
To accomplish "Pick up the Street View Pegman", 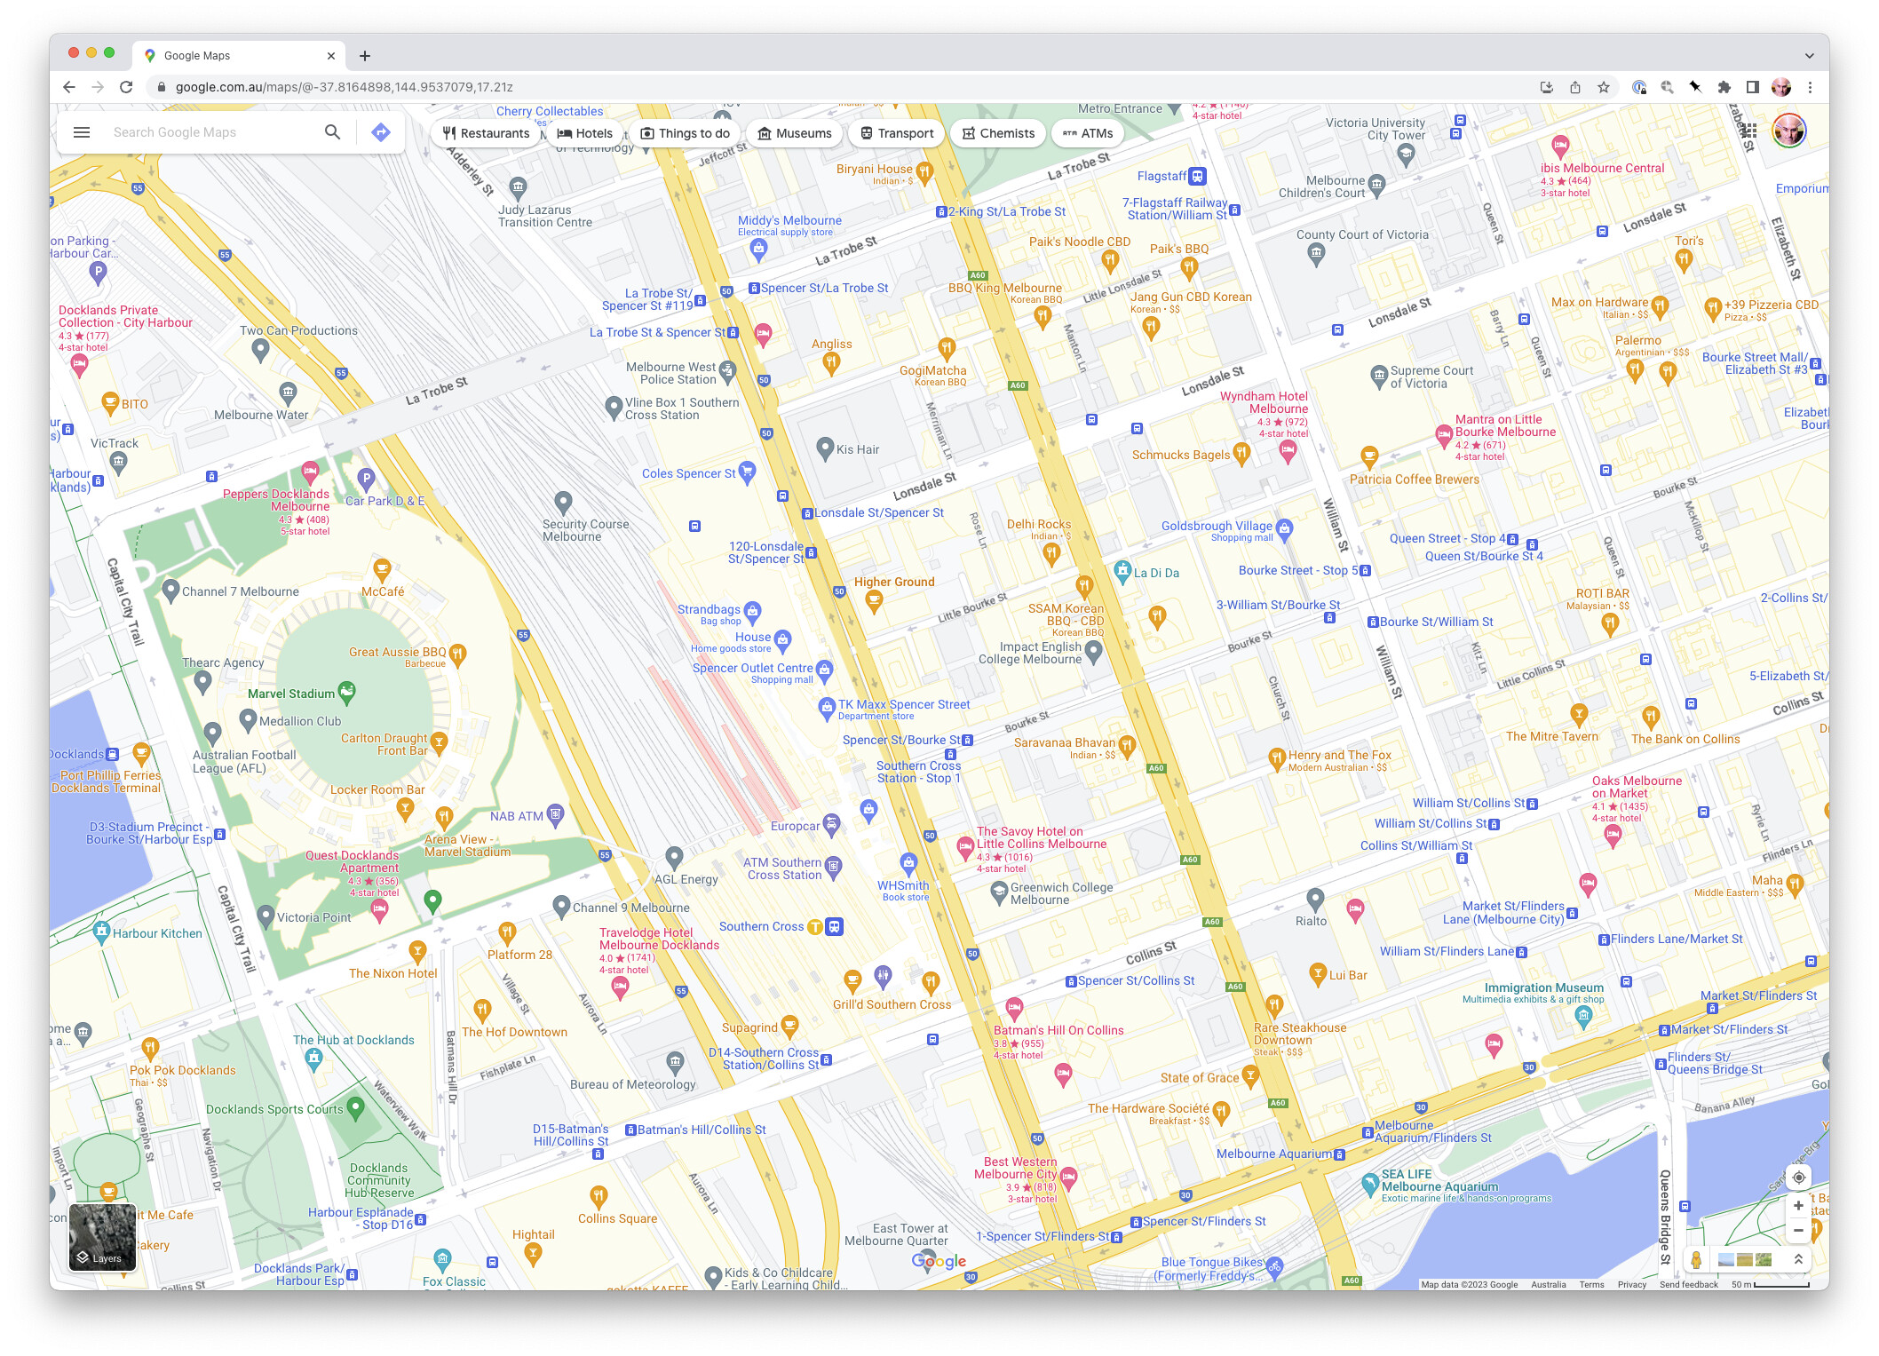I will 1696,1259.
